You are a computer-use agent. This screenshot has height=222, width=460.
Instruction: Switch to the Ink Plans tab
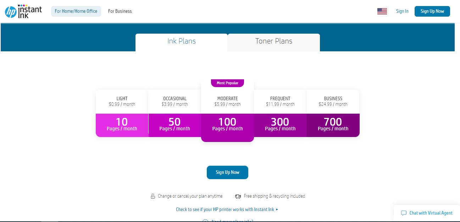[181, 41]
